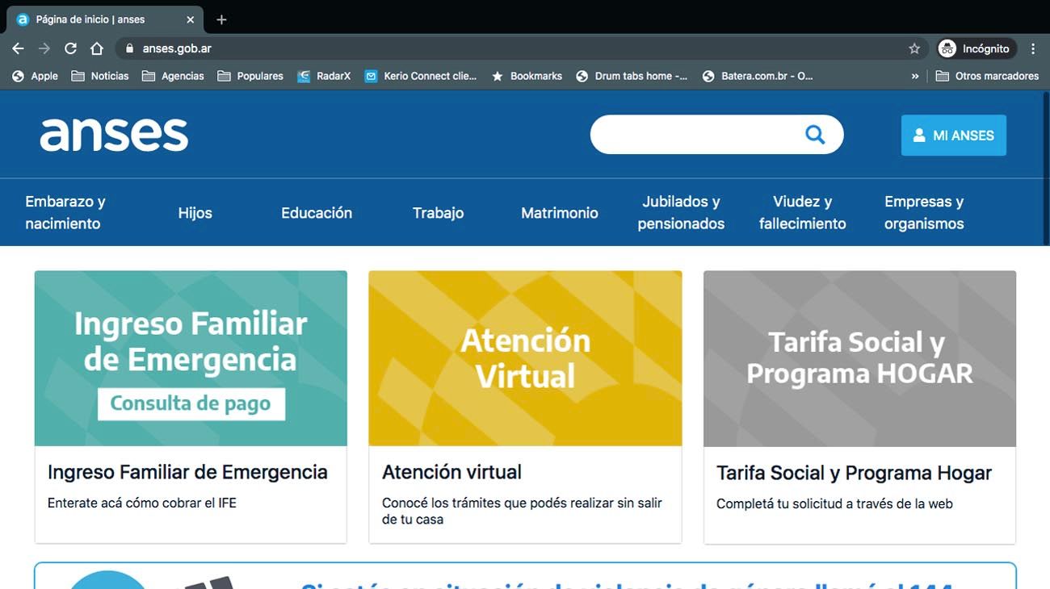Click the yellow Atención Virtual banner image

coord(525,358)
